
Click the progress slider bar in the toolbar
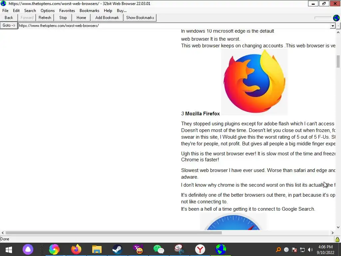[x=323, y=18]
